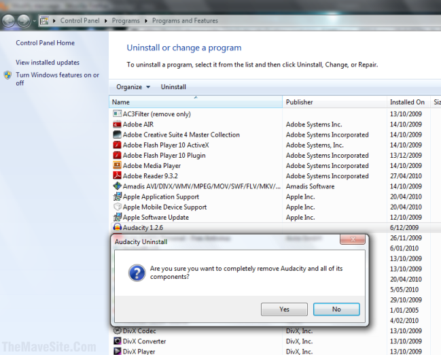Open Control Panel Home link
441x355 pixels.
[46, 43]
